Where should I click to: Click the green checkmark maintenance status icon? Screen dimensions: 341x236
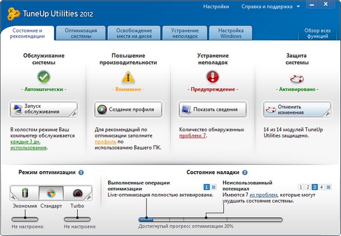coord(44,76)
